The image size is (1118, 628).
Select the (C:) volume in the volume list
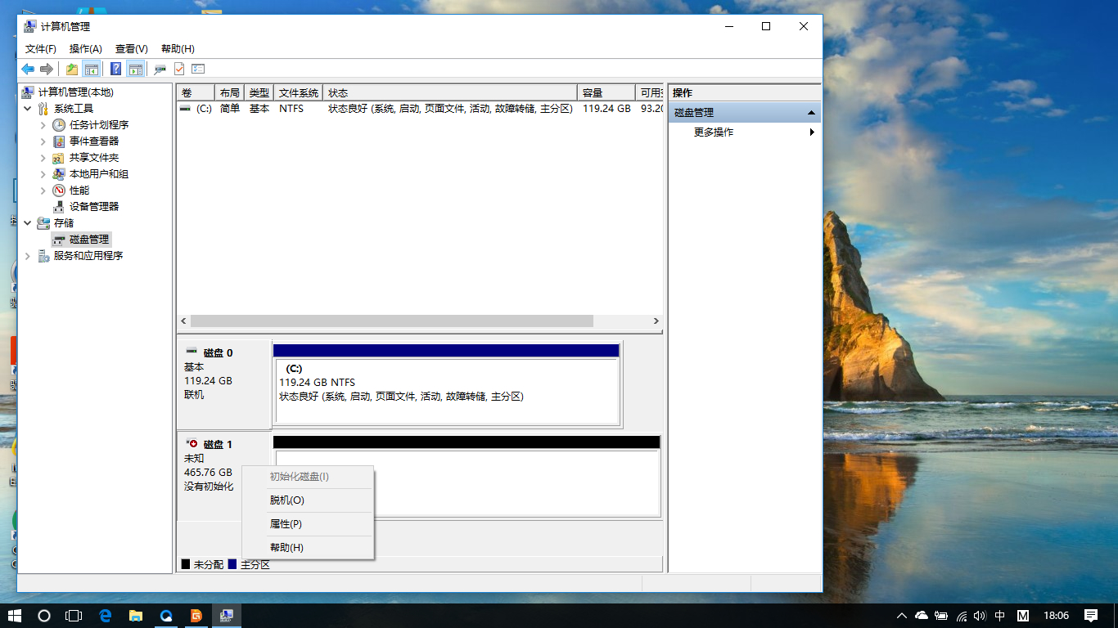[196, 109]
